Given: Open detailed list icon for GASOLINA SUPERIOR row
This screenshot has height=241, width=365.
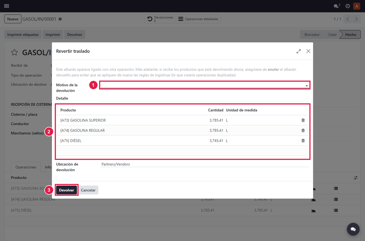Looking at the screenshot, I should point(336,188).
